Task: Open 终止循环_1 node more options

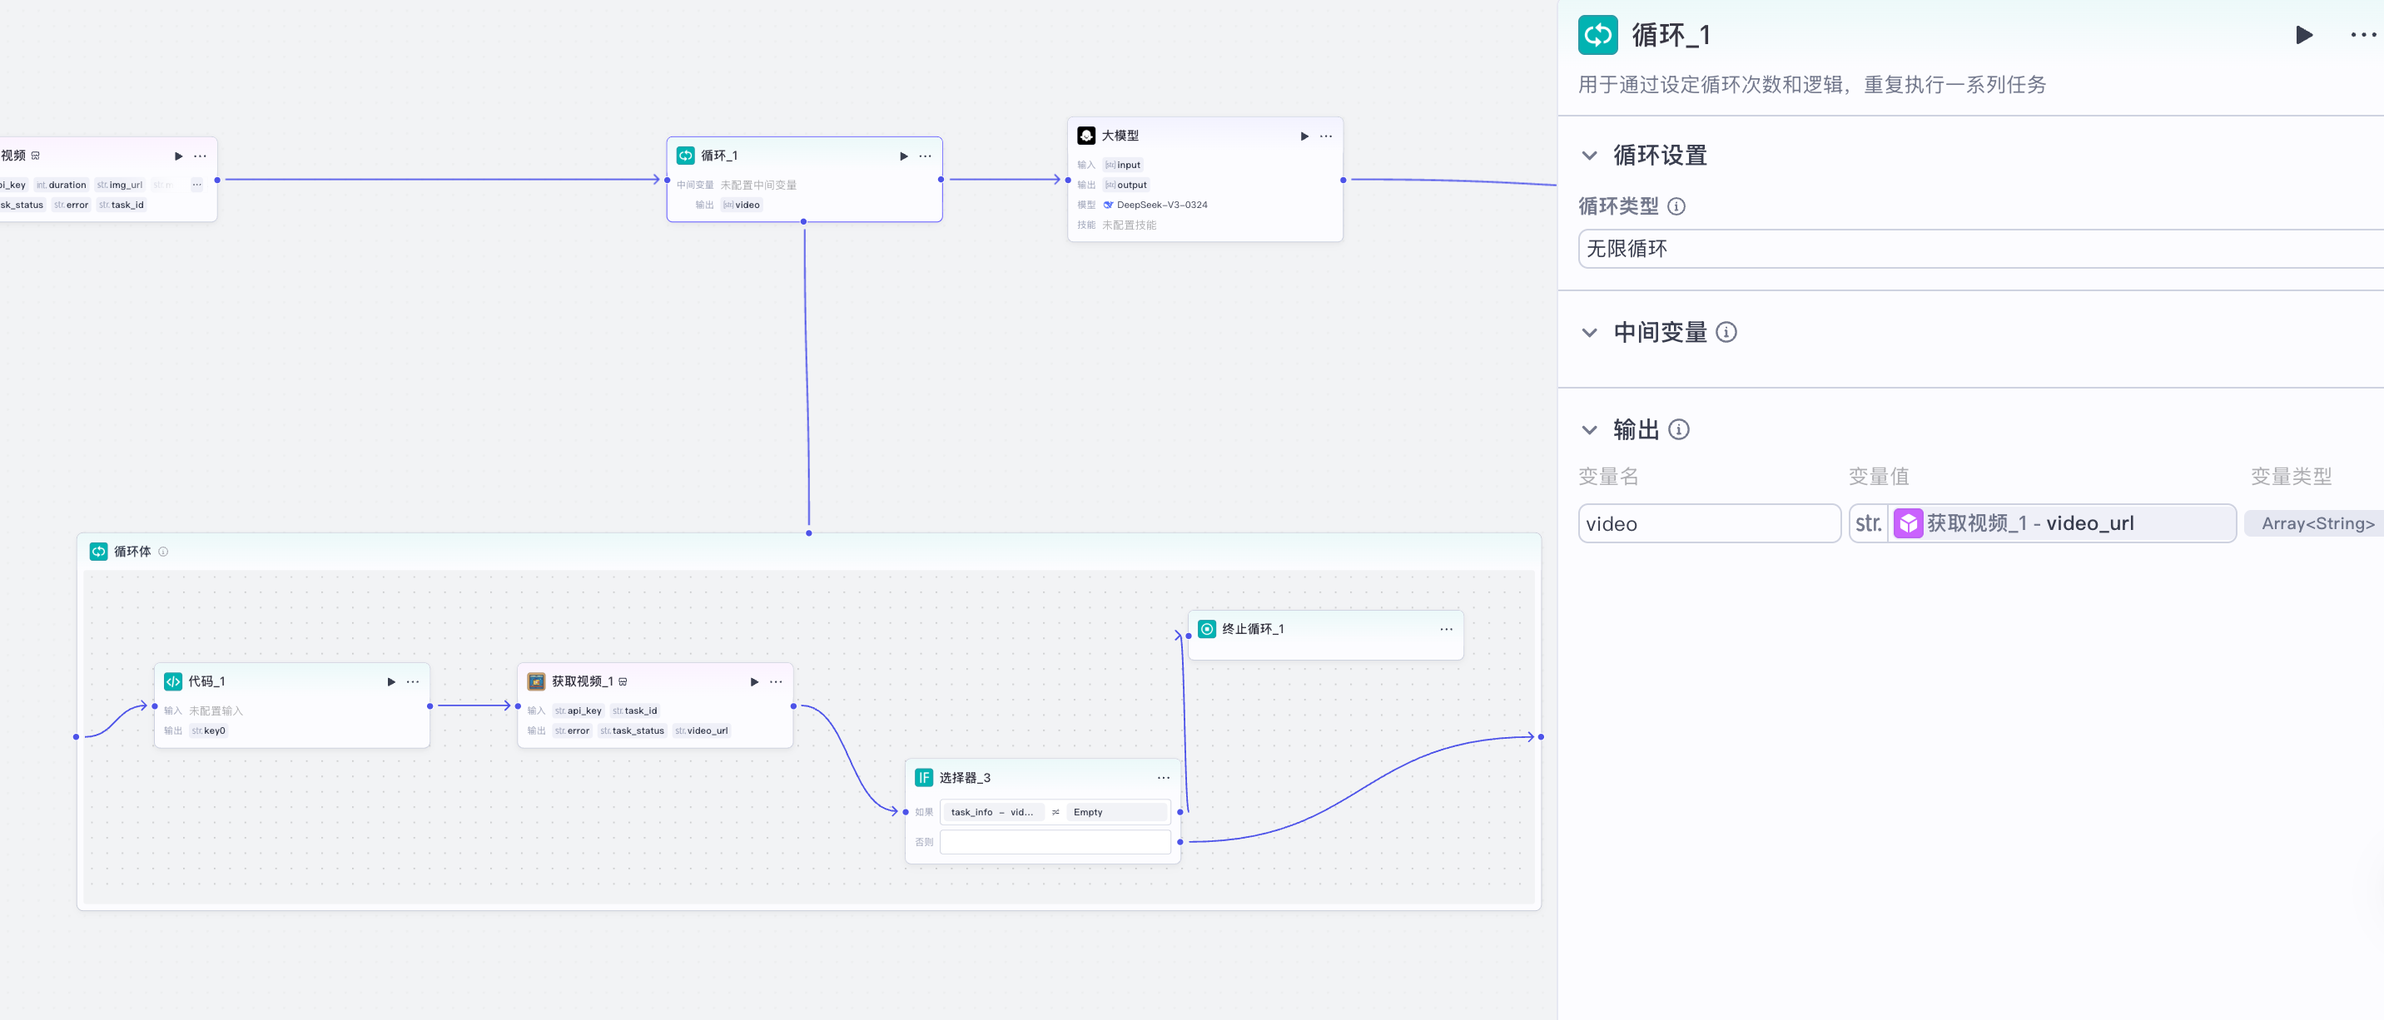Action: coord(1446,629)
